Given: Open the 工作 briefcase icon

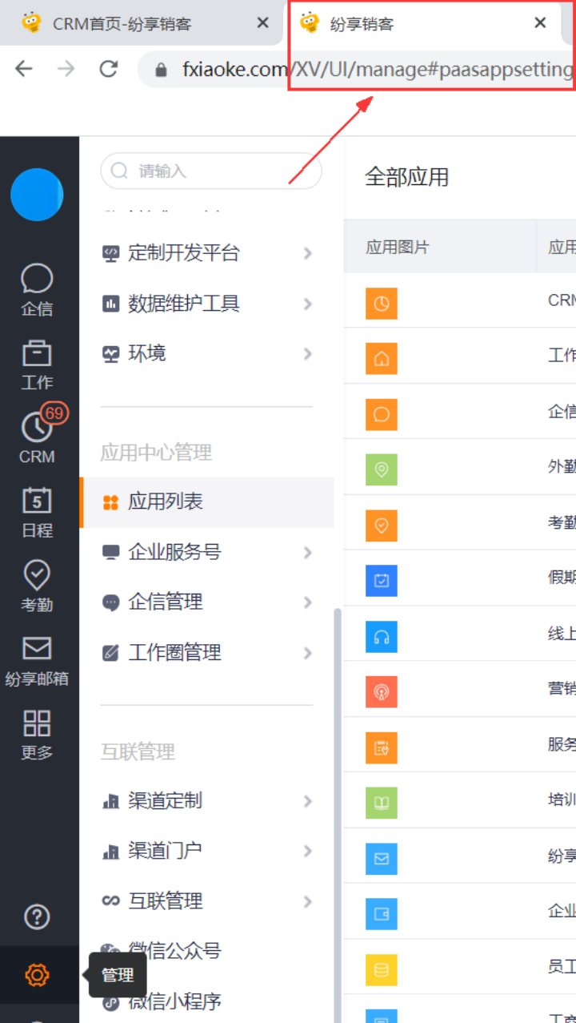Looking at the screenshot, I should click(37, 364).
